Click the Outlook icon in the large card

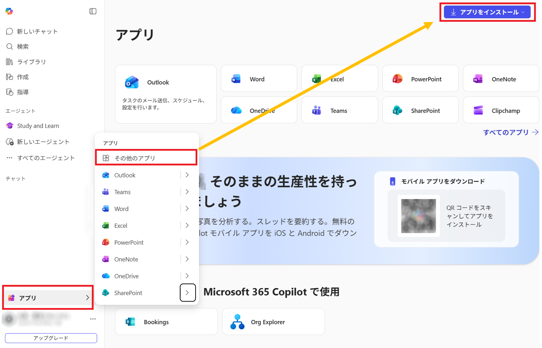pyautogui.click(x=132, y=82)
